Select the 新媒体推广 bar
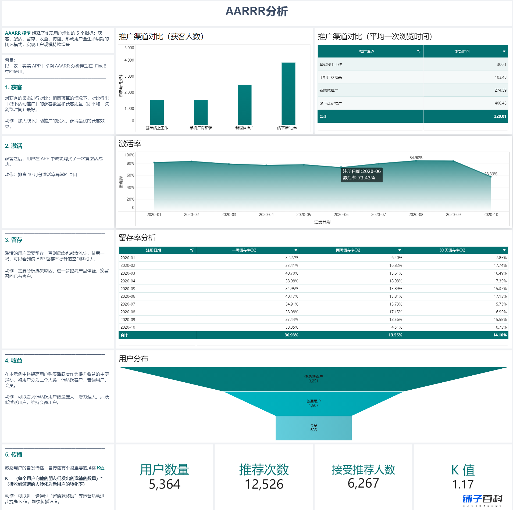513x510 pixels. click(x=245, y=105)
